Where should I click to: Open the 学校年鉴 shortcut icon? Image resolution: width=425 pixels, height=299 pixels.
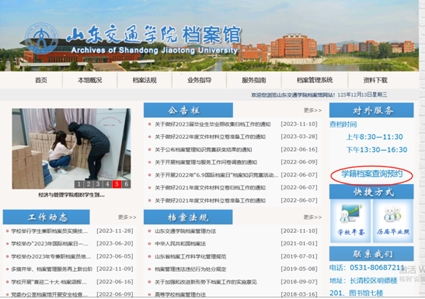350,221
